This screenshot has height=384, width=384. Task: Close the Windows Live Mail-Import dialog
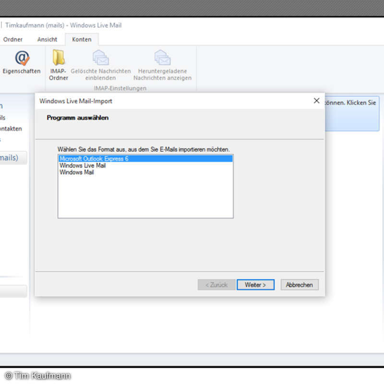point(316,101)
